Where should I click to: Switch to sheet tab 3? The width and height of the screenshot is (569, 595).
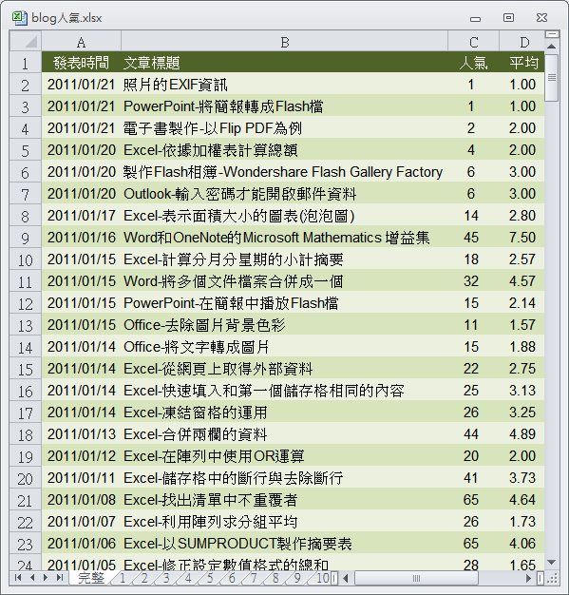[x=166, y=578]
